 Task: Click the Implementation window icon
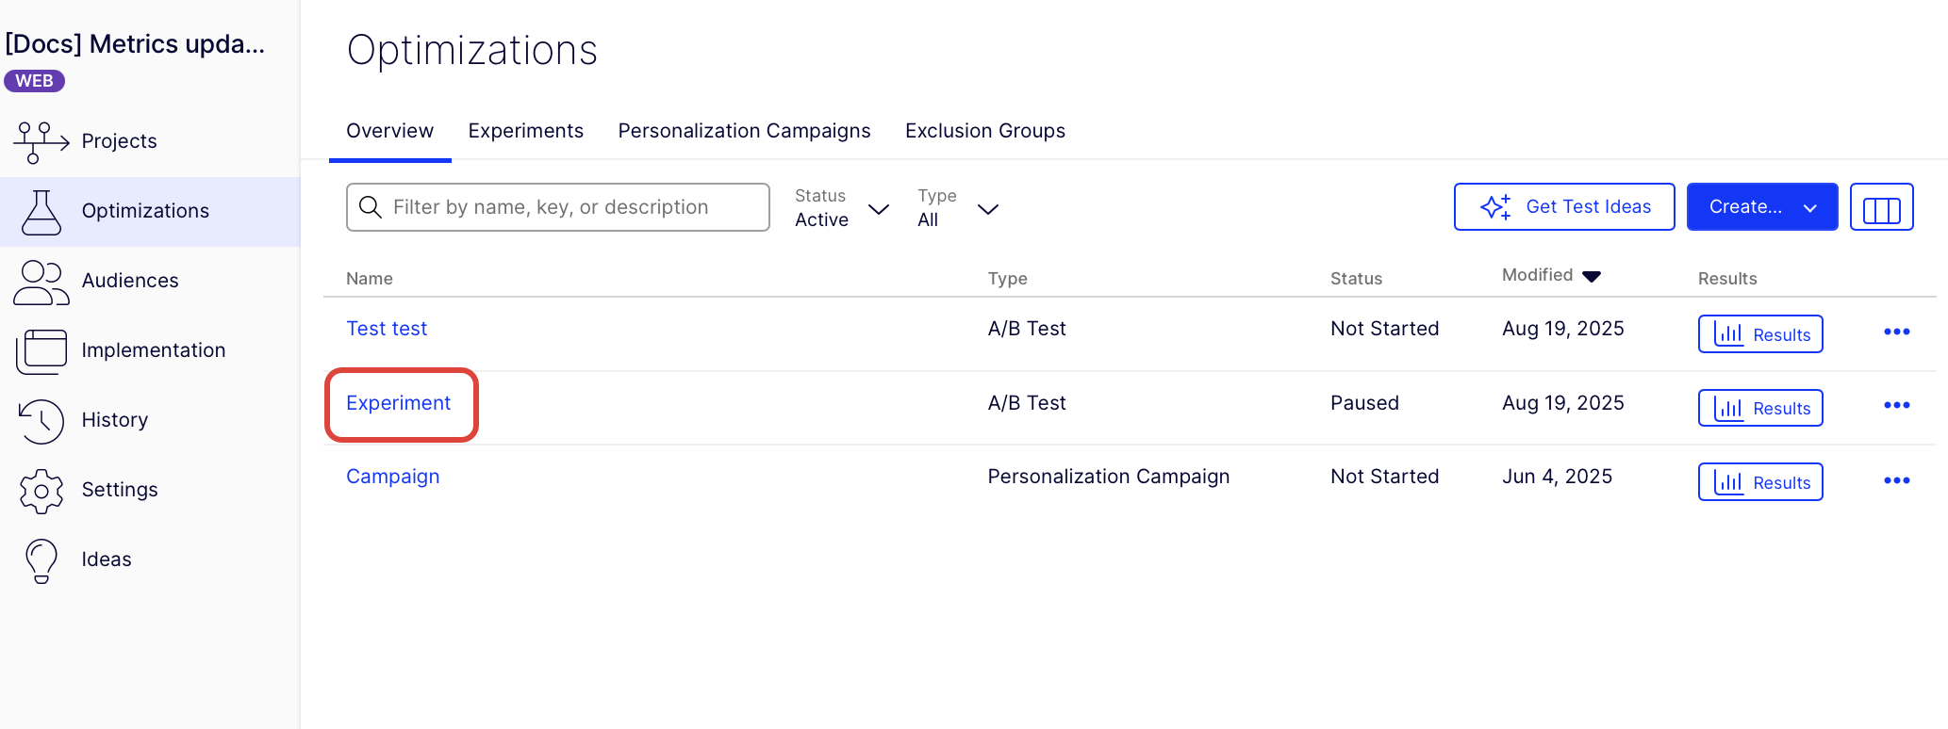pos(41,350)
